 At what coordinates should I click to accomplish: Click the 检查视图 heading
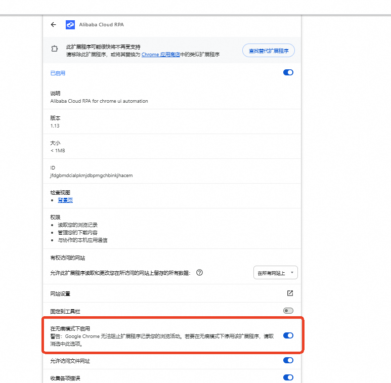60,192
